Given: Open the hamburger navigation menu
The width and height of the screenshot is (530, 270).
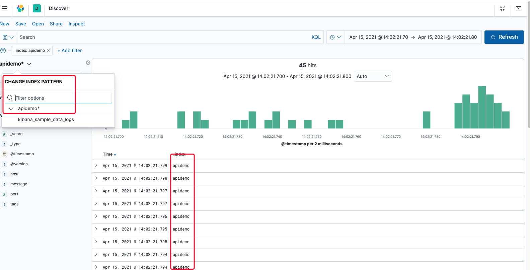Looking at the screenshot, I should click(4, 8).
